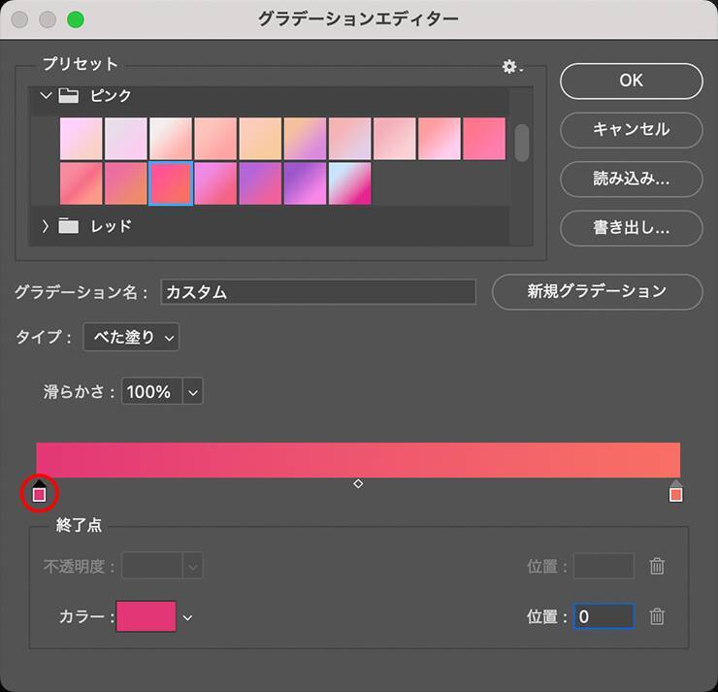Click the midpoint diamond on gradient bar
The width and height of the screenshot is (718, 692).
tap(358, 483)
